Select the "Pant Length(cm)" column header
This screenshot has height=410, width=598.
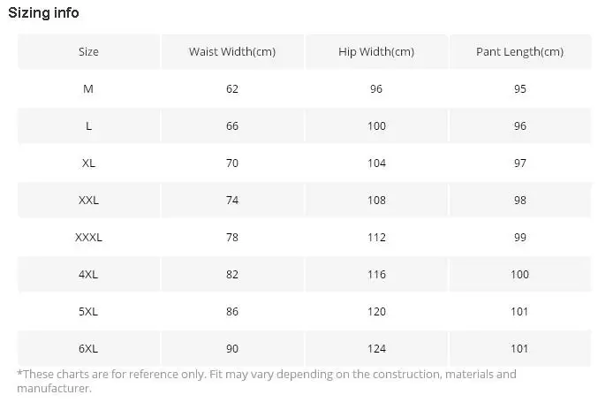[x=519, y=51]
